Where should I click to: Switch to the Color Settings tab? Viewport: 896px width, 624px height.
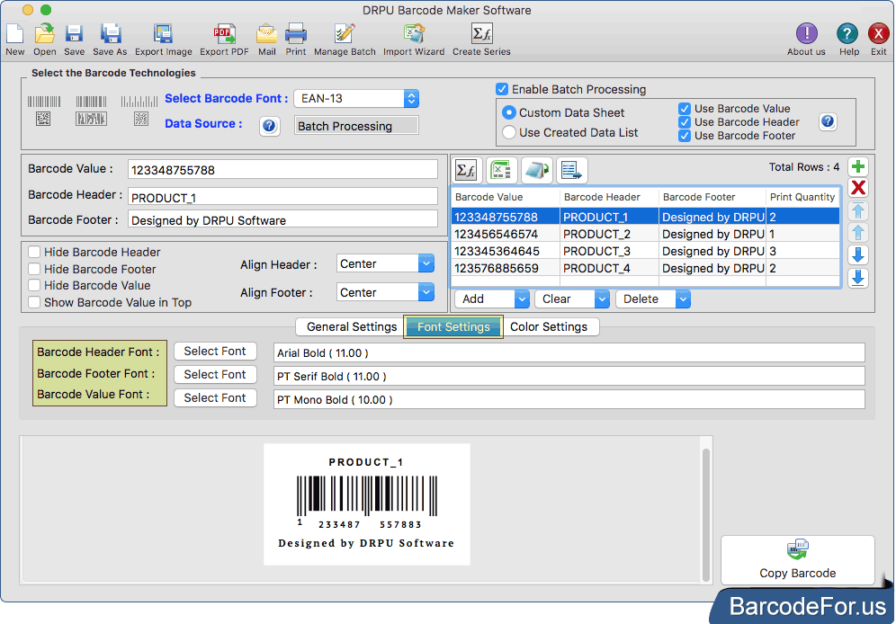coord(549,327)
